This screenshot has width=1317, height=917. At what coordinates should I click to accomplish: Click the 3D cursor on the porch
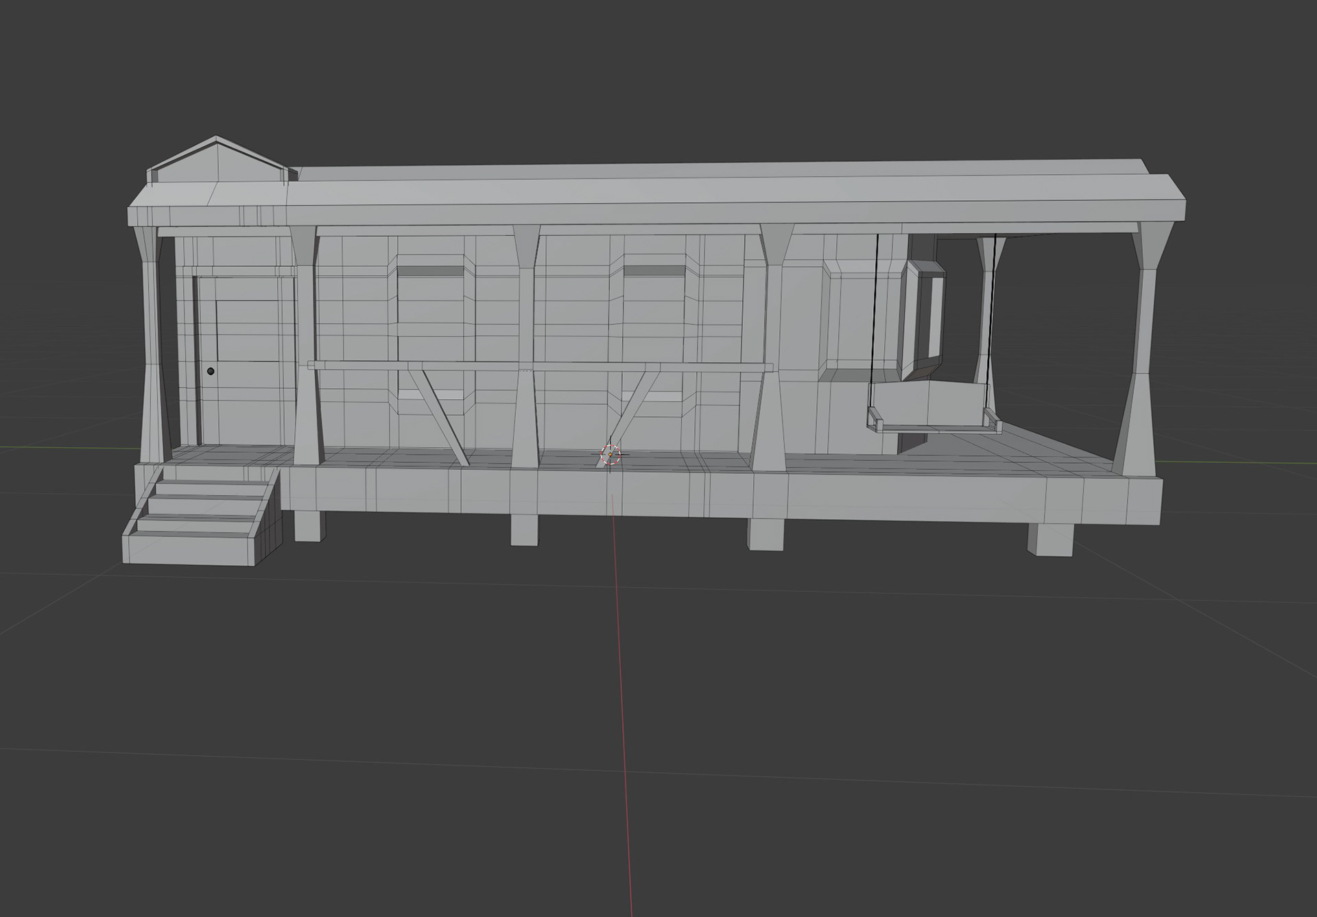pyautogui.click(x=610, y=454)
